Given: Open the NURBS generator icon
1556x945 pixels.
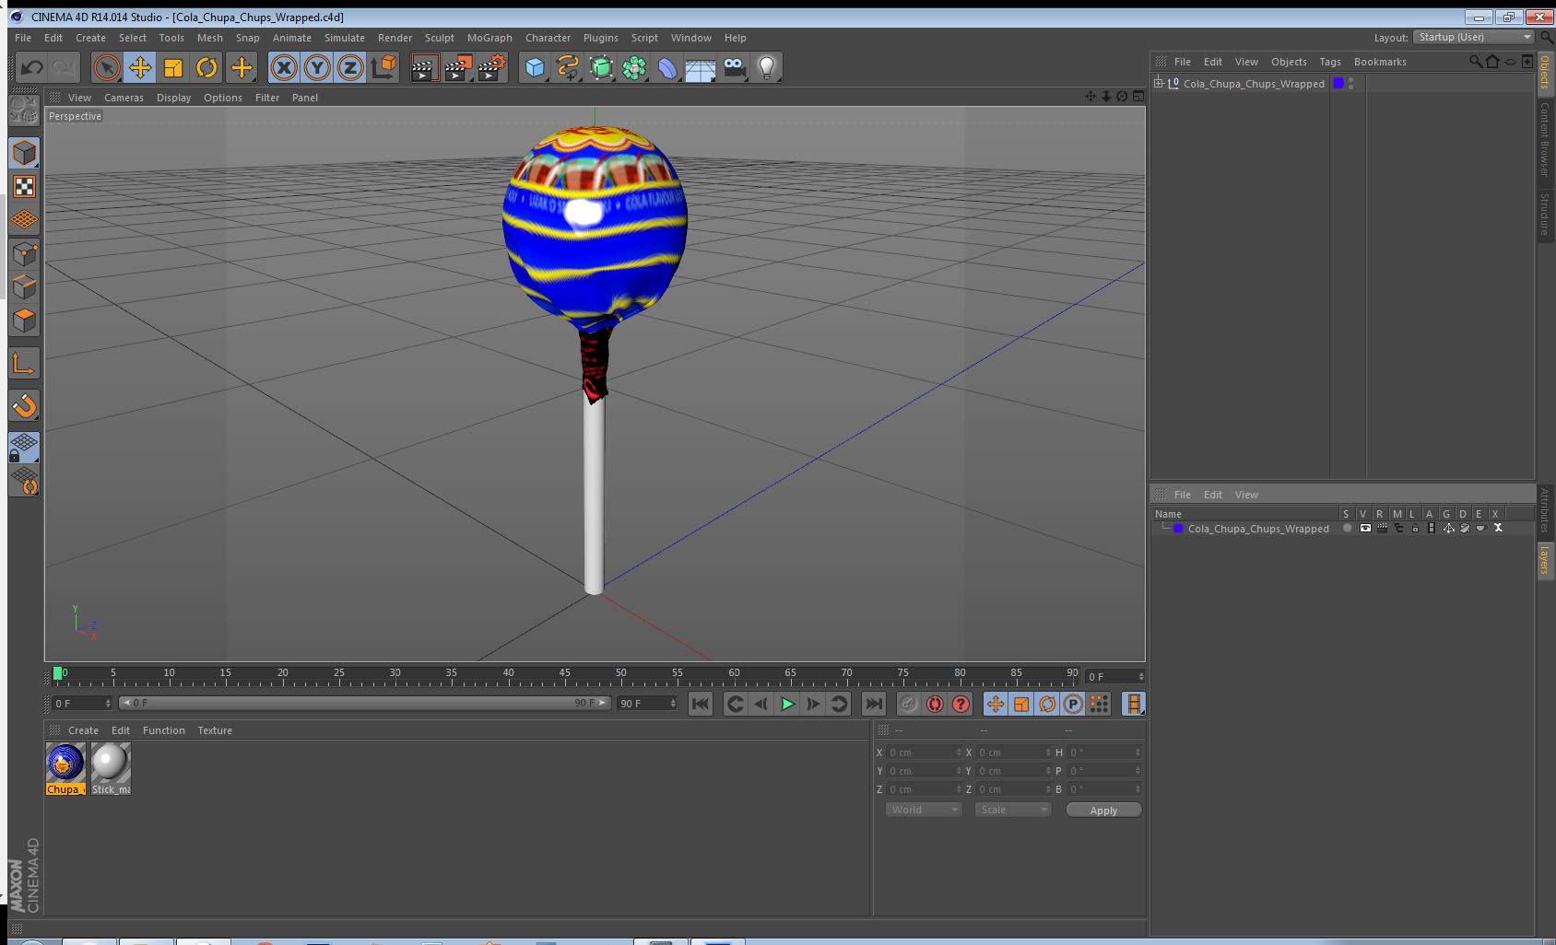Looking at the screenshot, I should tap(601, 67).
